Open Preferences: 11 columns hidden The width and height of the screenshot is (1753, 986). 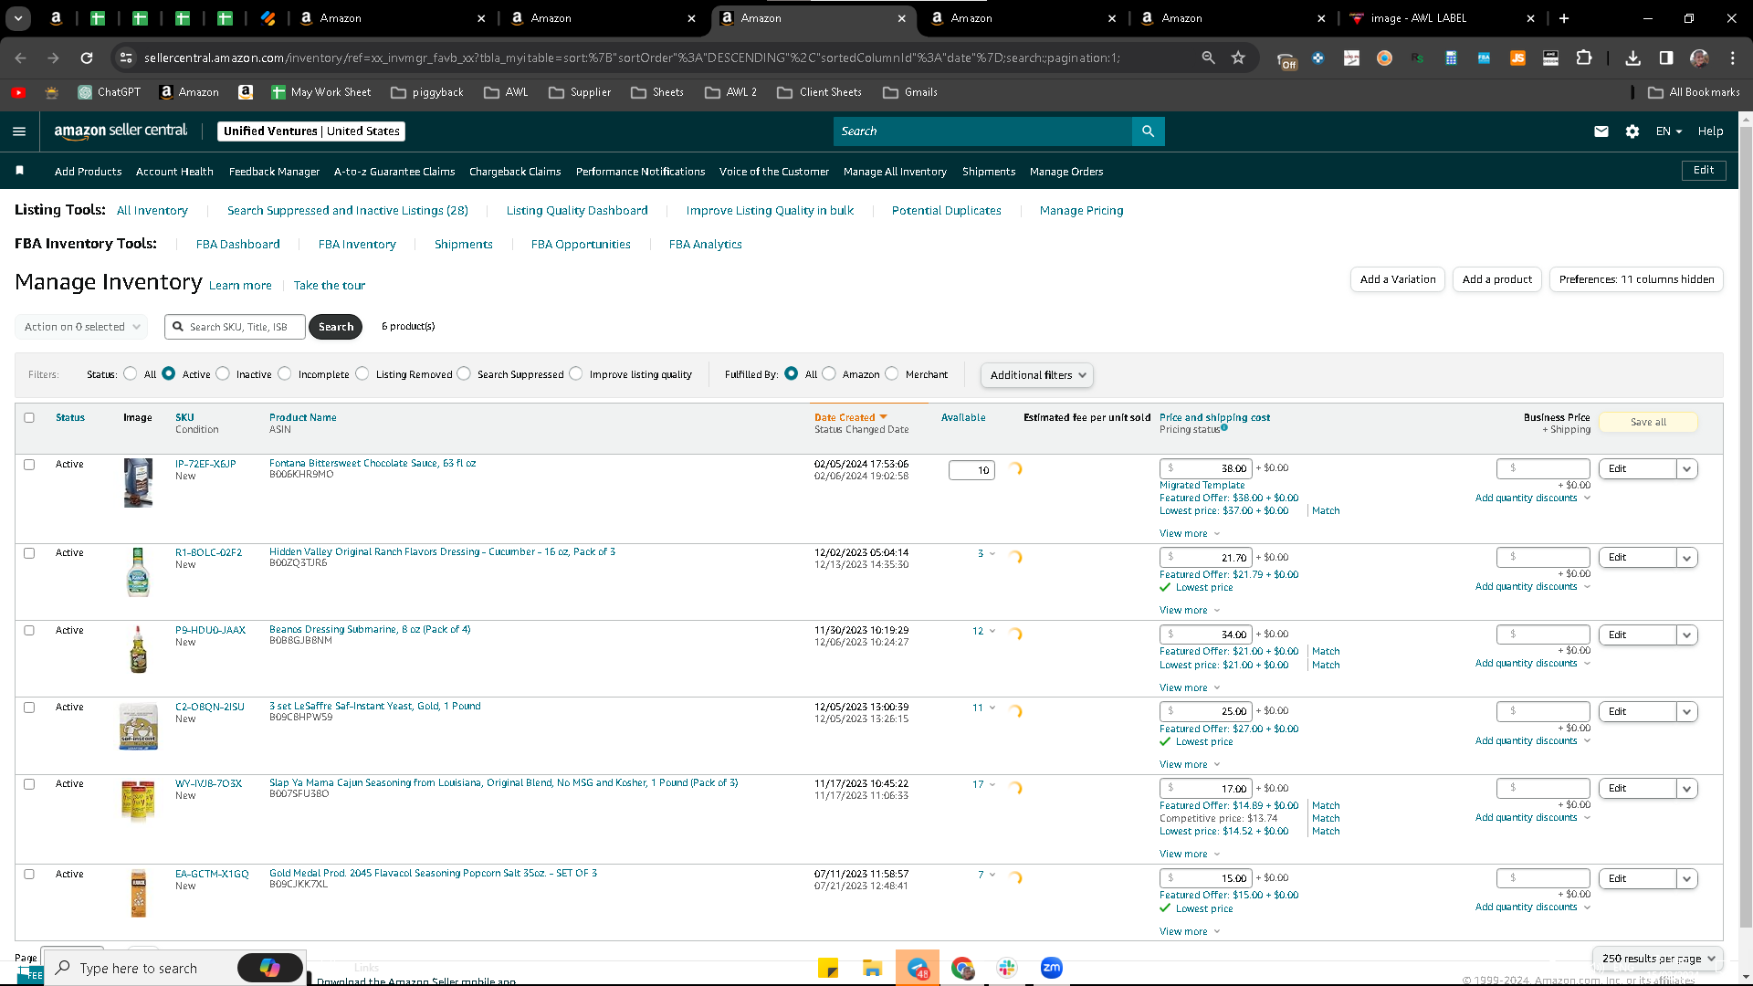(1636, 279)
